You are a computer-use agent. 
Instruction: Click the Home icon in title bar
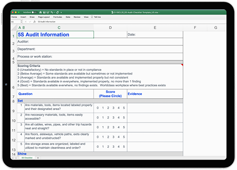pyautogui.click(x=41, y=12)
